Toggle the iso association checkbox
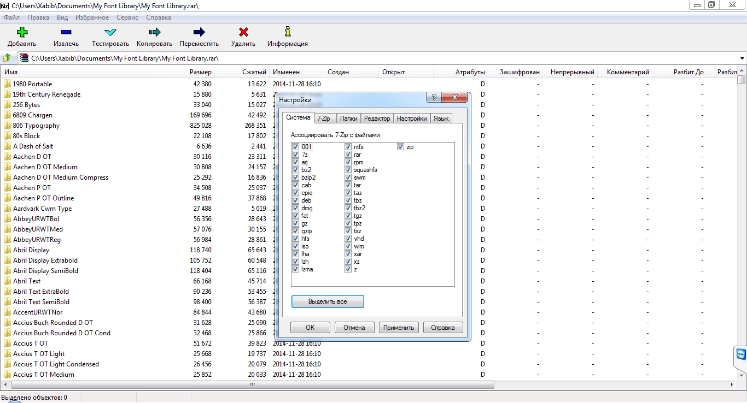Screen dimensions: 747x403 tap(296, 246)
